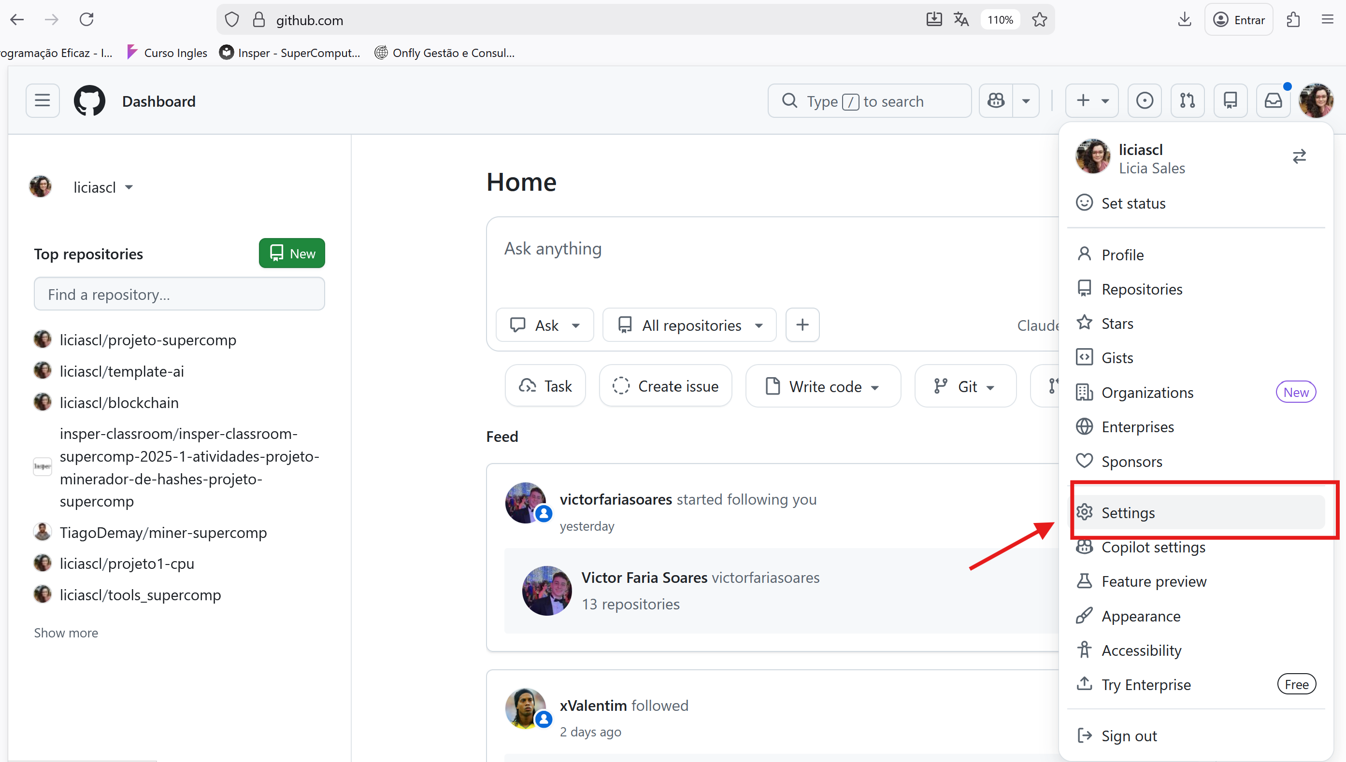Open the notifications inbox icon
Viewport: 1346px width, 762px height.
(x=1273, y=100)
